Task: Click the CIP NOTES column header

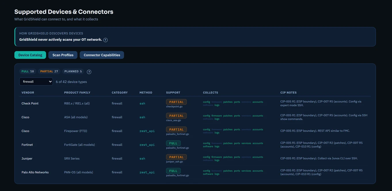Action: point(288,93)
